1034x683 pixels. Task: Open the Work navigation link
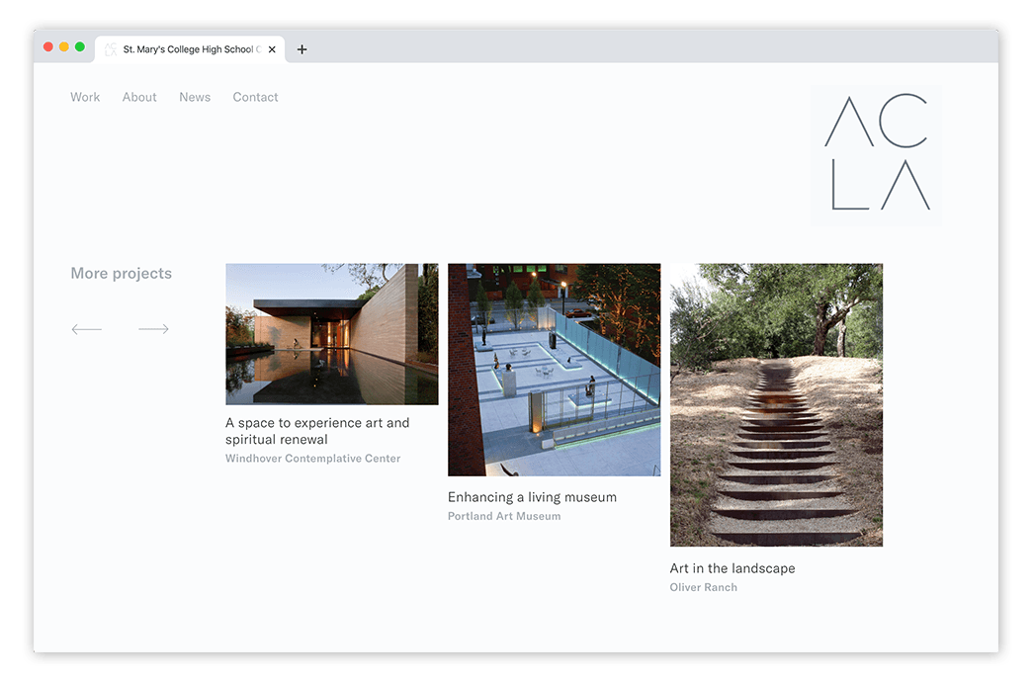[85, 97]
